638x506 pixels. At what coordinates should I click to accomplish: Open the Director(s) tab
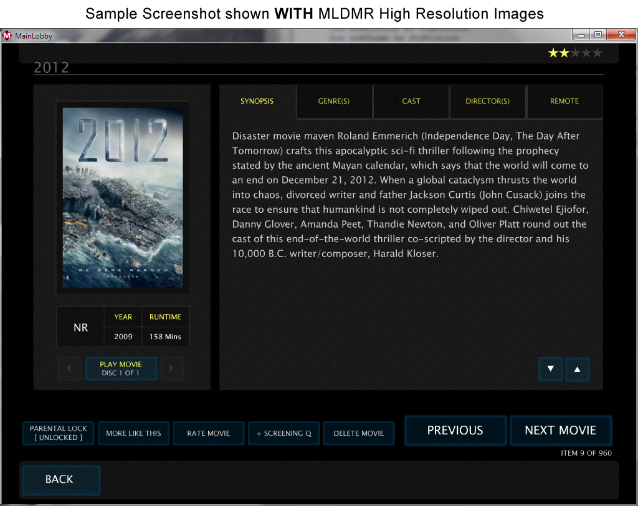point(487,101)
